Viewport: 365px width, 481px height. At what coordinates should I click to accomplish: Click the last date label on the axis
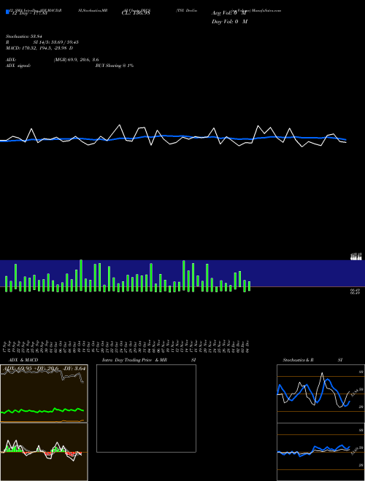pyautogui.click(x=247, y=345)
